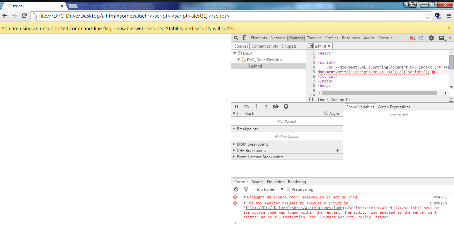454x239 pixels.
Task: Open the Audits panel
Action: (369, 38)
